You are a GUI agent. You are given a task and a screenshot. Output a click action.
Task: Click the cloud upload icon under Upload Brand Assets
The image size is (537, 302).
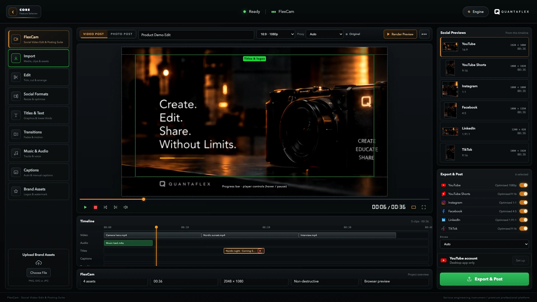pyautogui.click(x=39, y=263)
